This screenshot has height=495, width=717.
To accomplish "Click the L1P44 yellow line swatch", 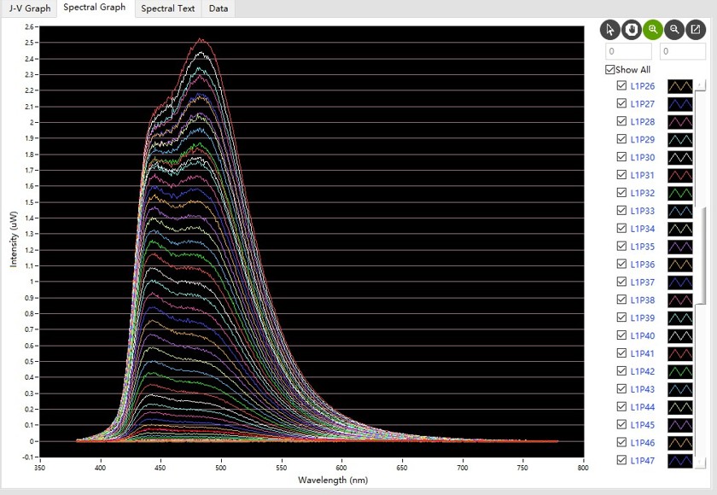I will (x=680, y=407).
